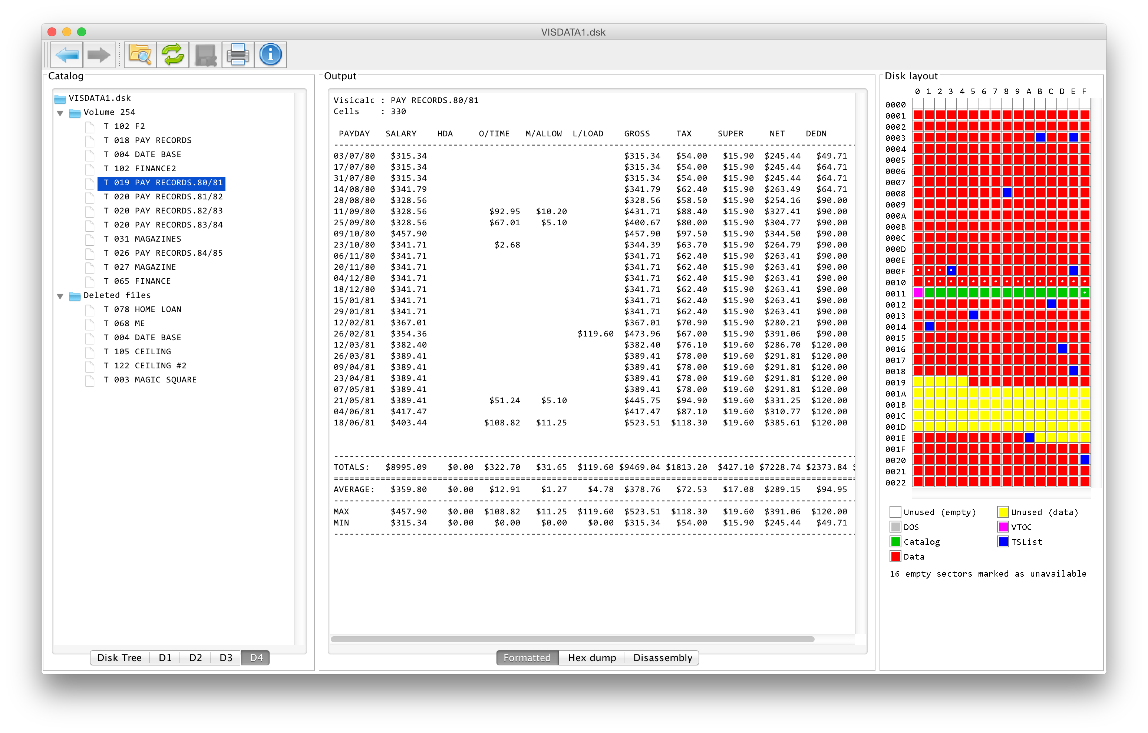Click the back arrow toolbar icon
The height and width of the screenshot is (733, 1148).
[x=67, y=55]
